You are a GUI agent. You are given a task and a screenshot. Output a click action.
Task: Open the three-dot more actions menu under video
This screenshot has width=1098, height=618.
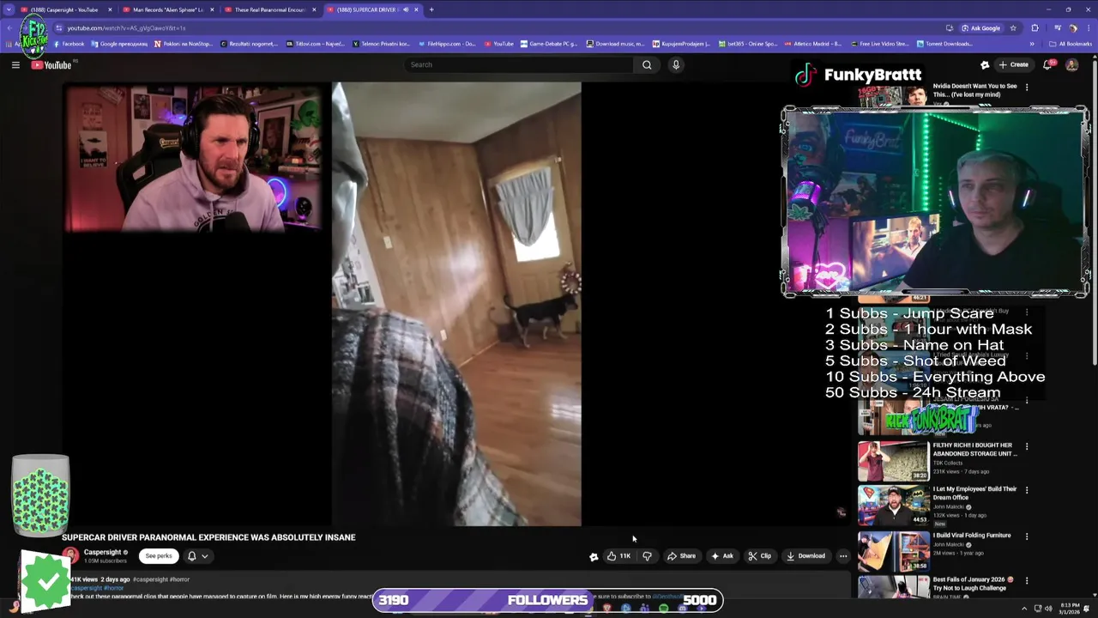843,556
